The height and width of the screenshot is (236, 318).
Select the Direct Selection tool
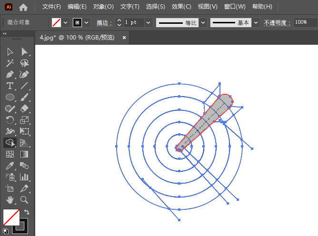click(x=24, y=52)
